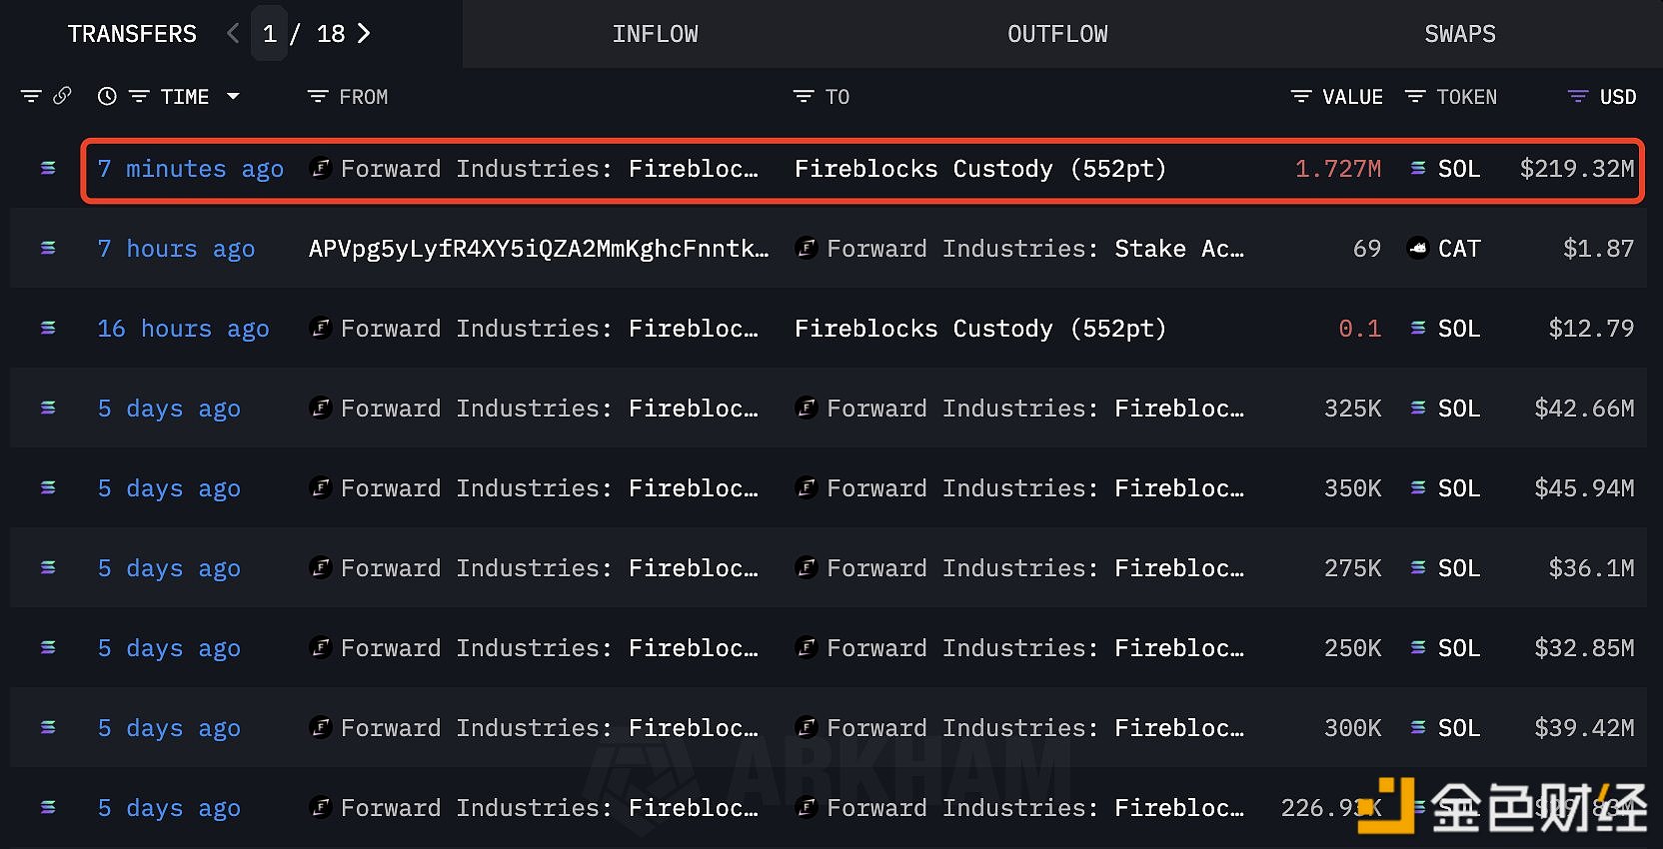Image resolution: width=1663 pixels, height=849 pixels.
Task: Click the filter icon beside TOKEN column
Action: click(x=1414, y=96)
